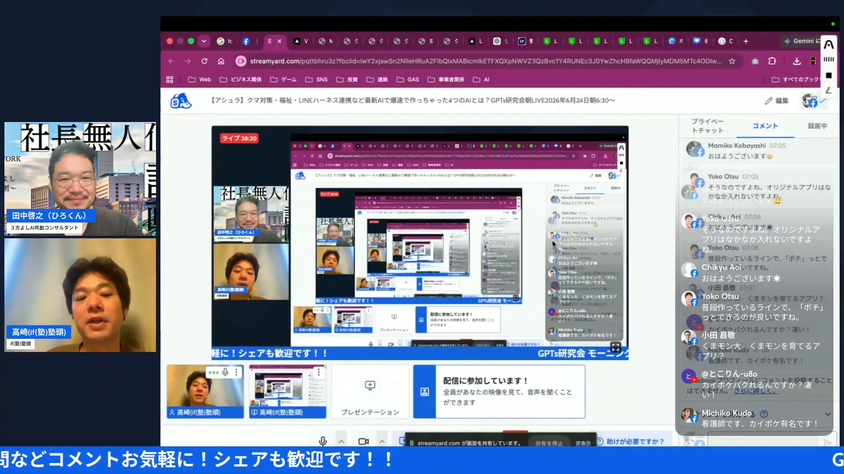
Task: Select the 高崎 webcam thumbnail
Action: pyautogui.click(x=205, y=391)
